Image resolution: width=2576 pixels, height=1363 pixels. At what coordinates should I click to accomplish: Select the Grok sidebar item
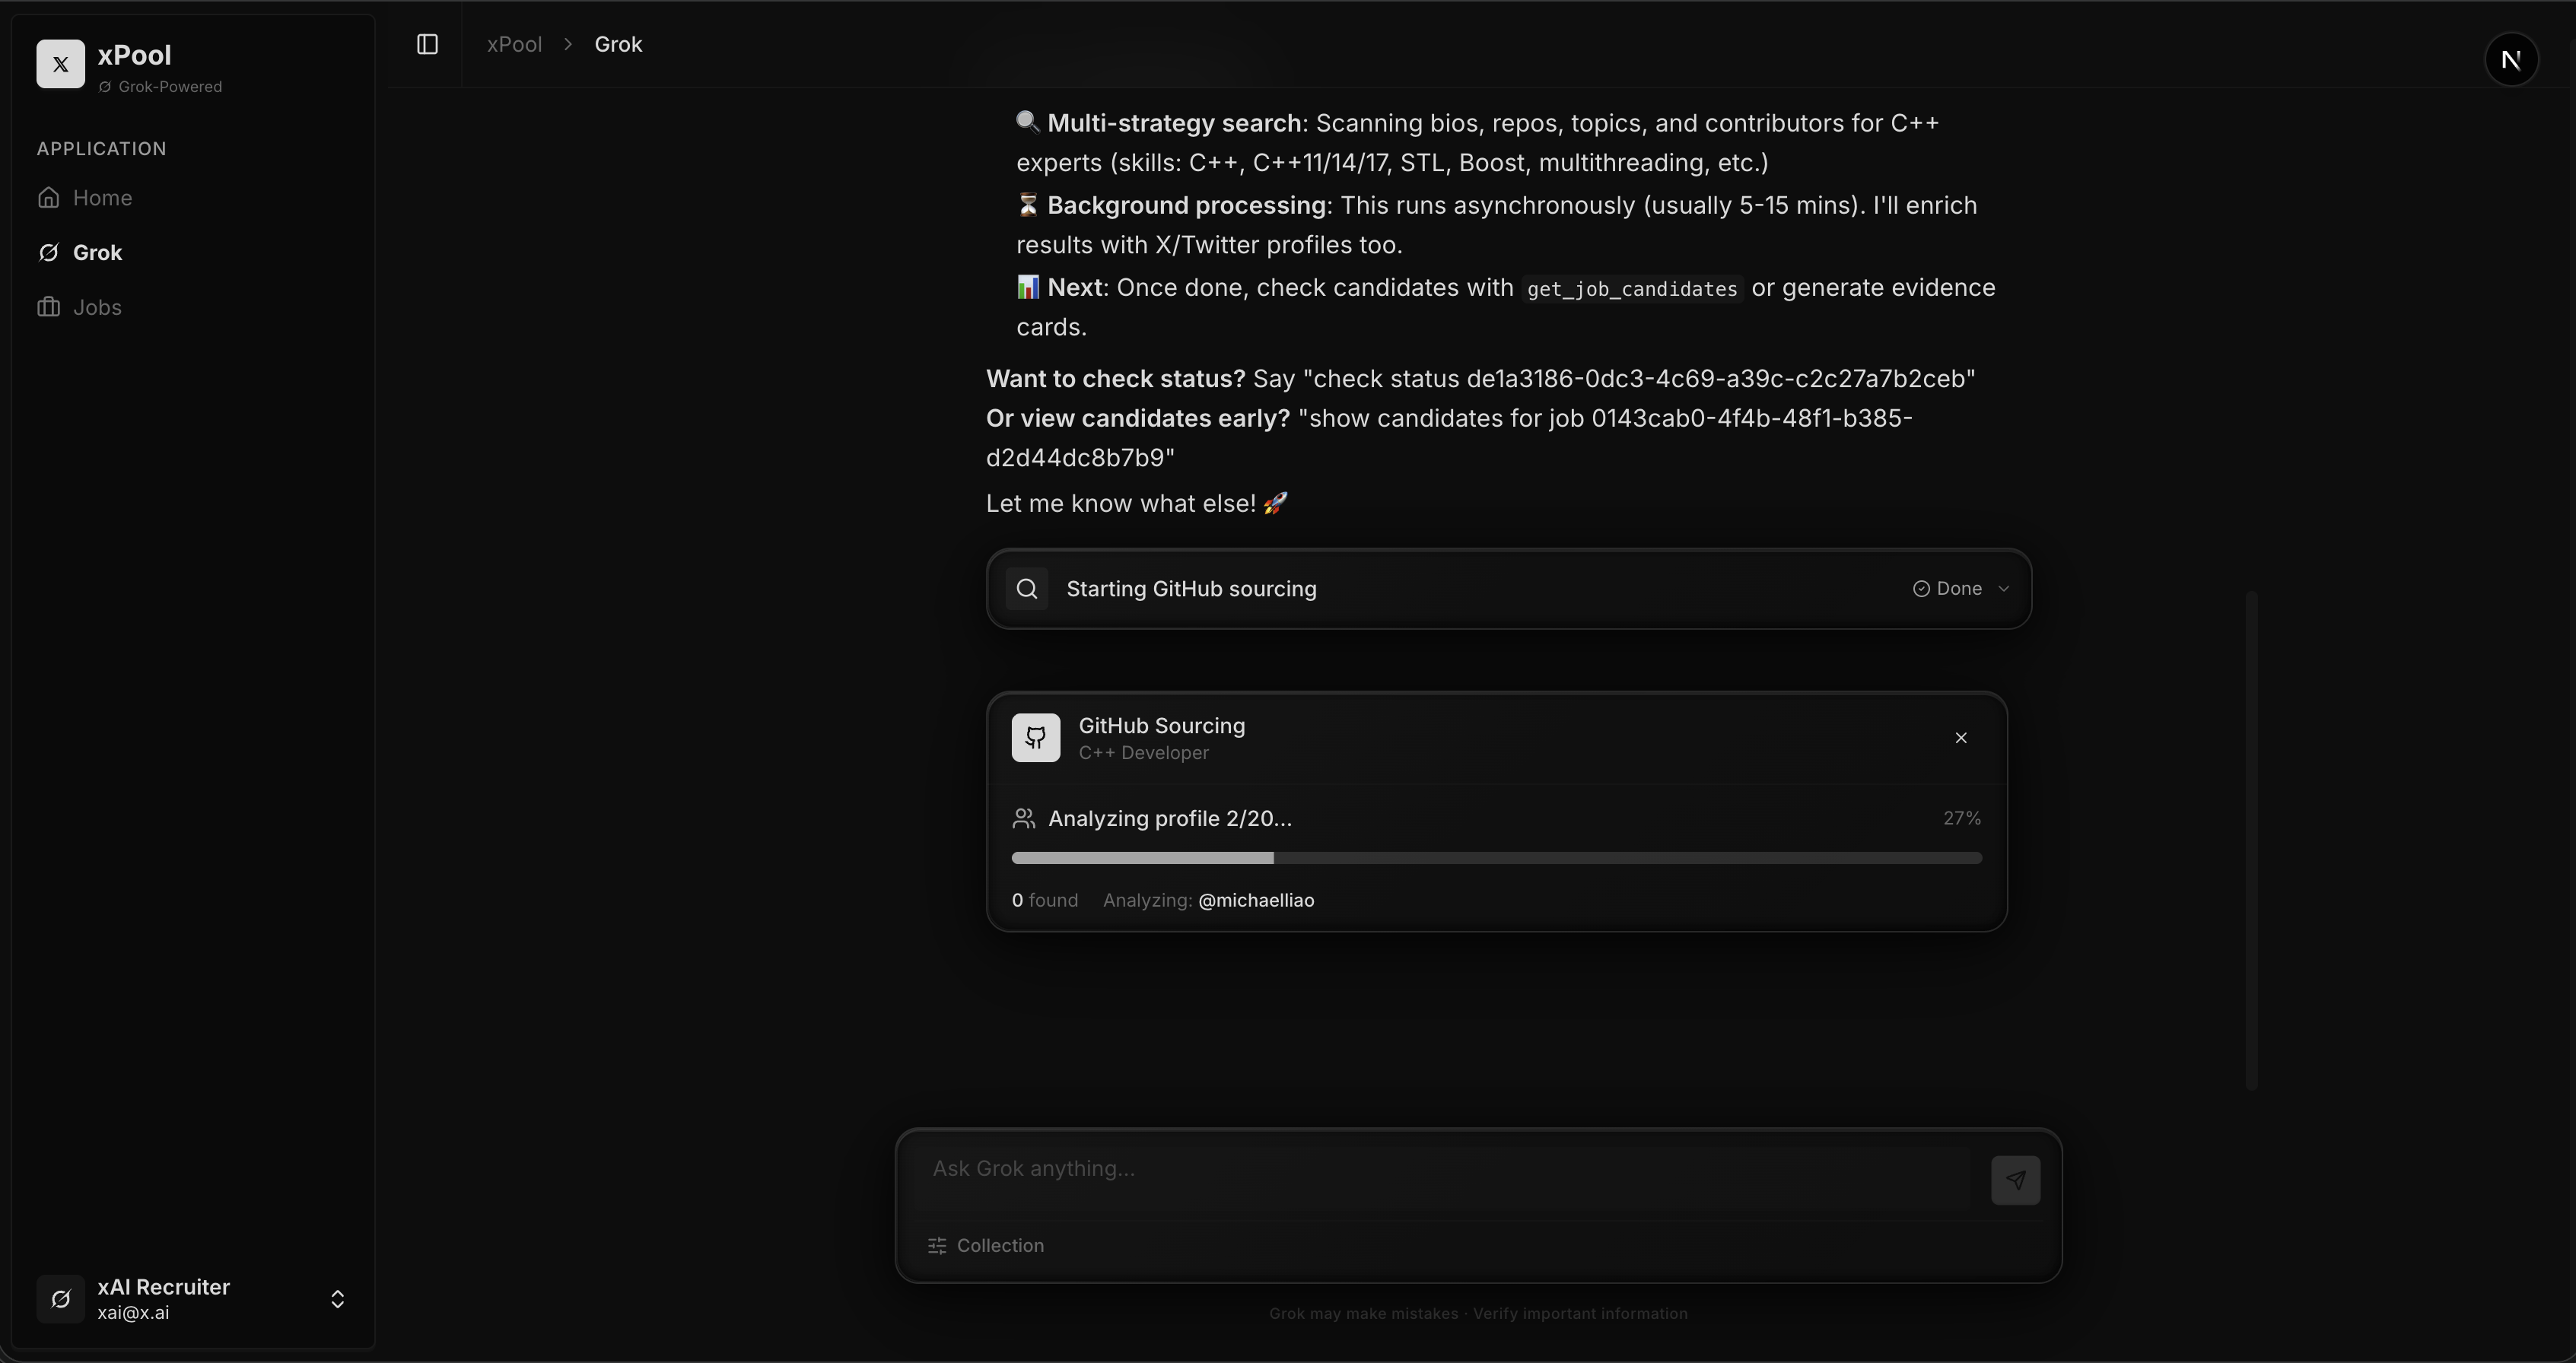point(97,252)
